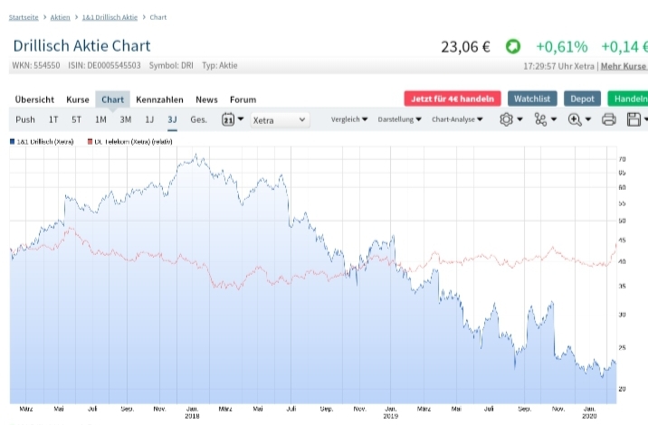Viewport: 648px width, 425px height.
Task: Select the 1J time range
Action: (x=149, y=119)
